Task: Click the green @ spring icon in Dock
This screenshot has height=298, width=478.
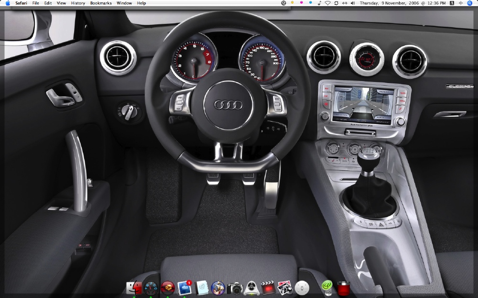Action: pyautogui.click(x=326, y=288)
